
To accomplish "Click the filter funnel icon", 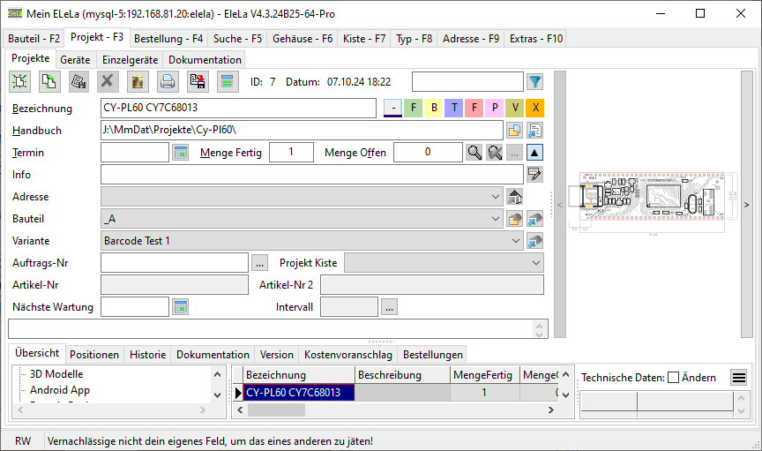I will pyautogui.click(x=534, y=82).
